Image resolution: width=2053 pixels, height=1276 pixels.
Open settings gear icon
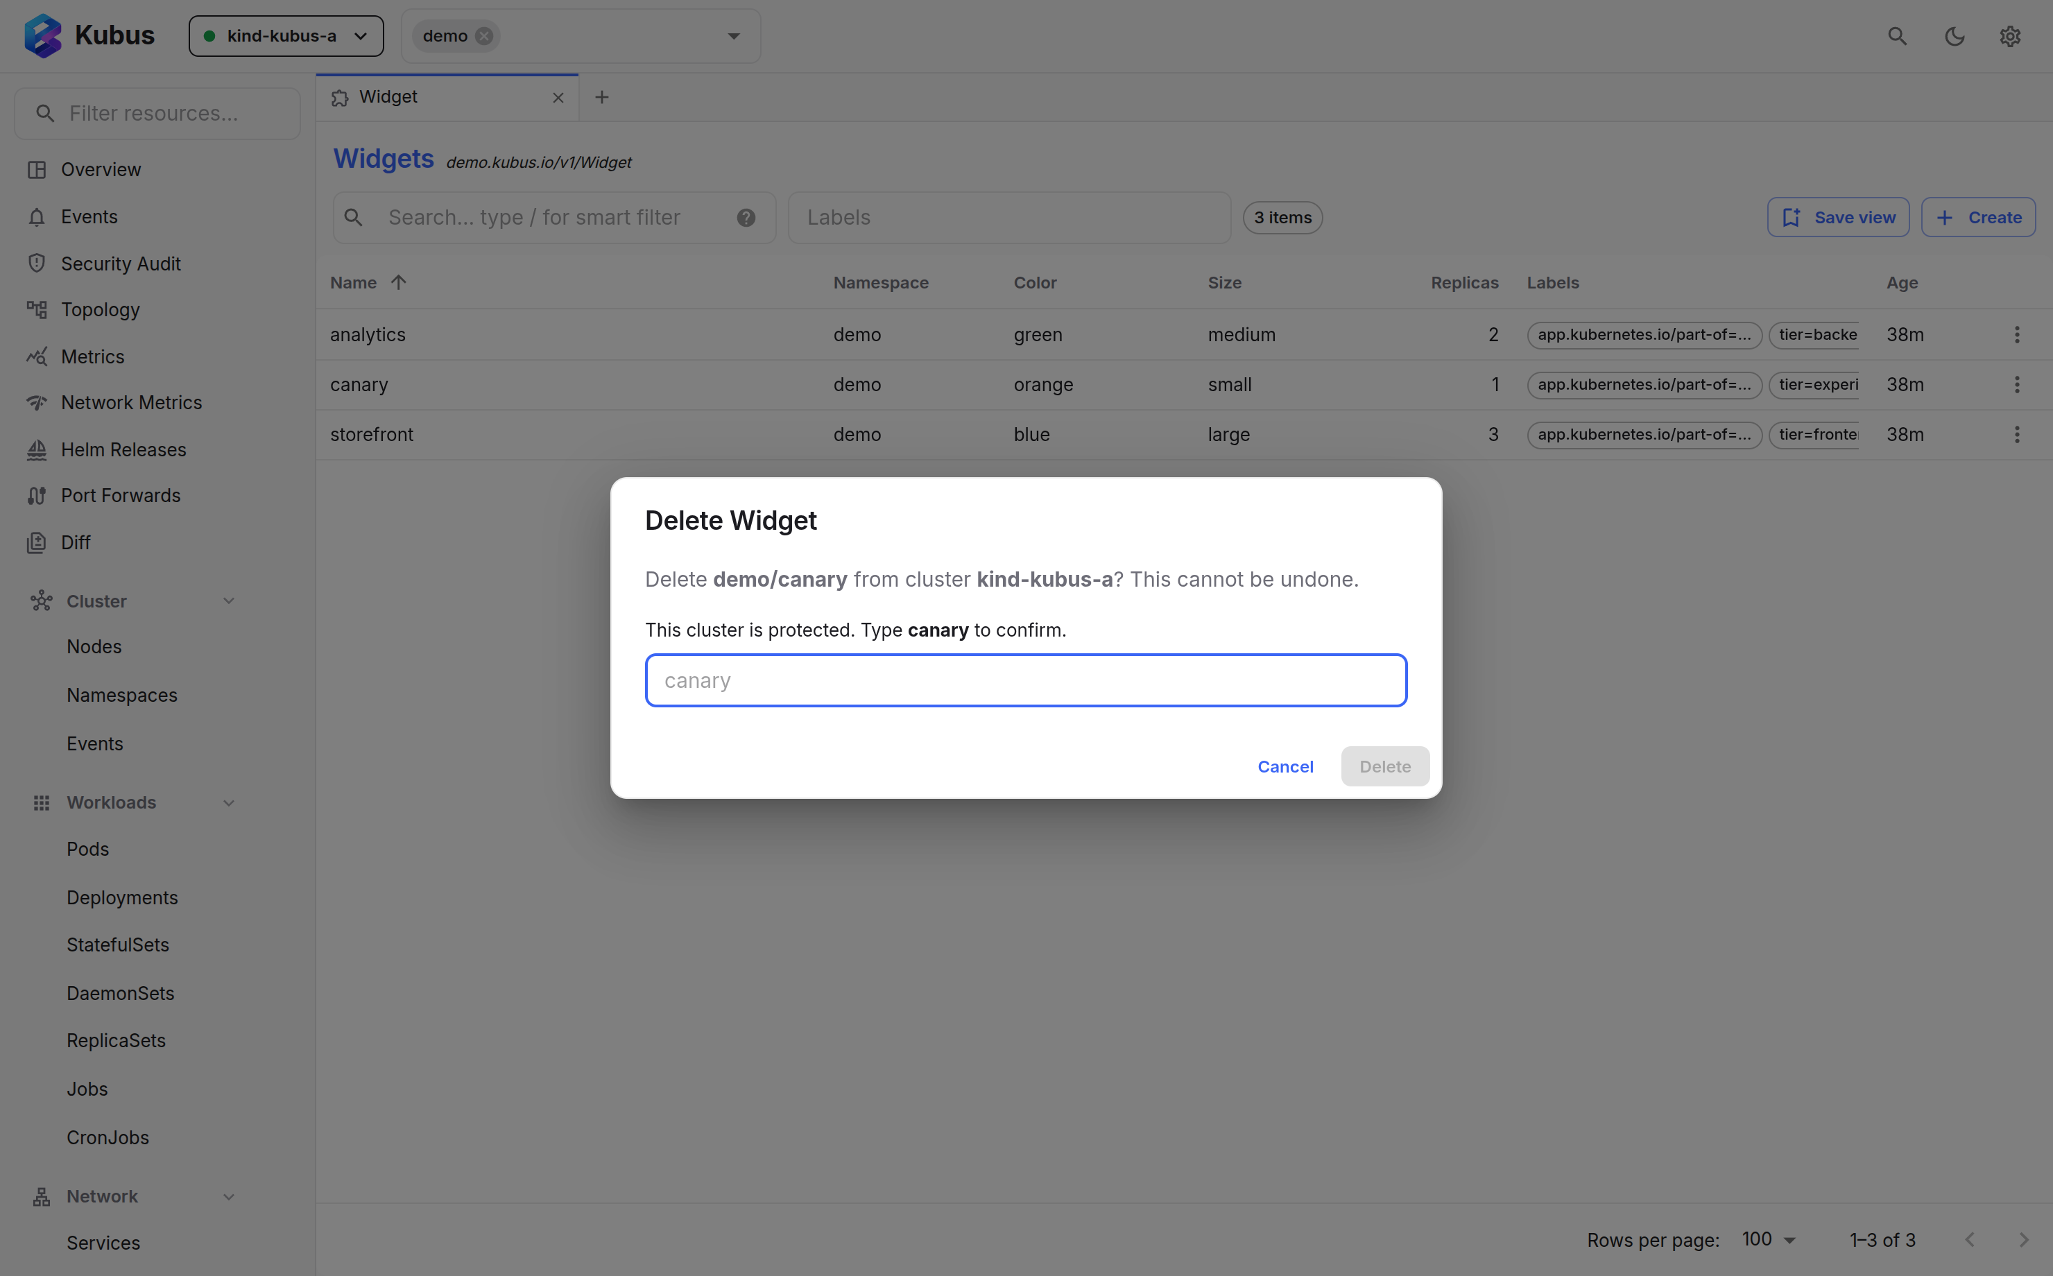[x=2010, y=36]
